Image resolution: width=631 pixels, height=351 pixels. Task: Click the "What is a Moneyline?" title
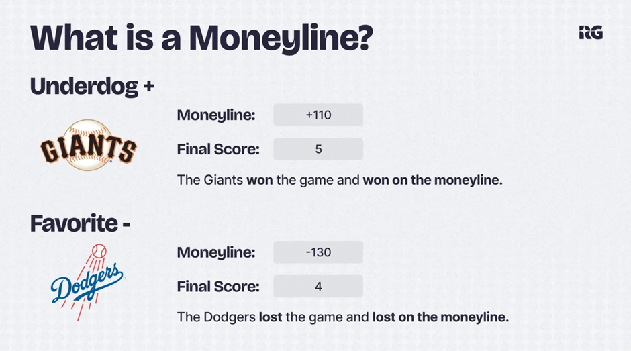(201, 38)
